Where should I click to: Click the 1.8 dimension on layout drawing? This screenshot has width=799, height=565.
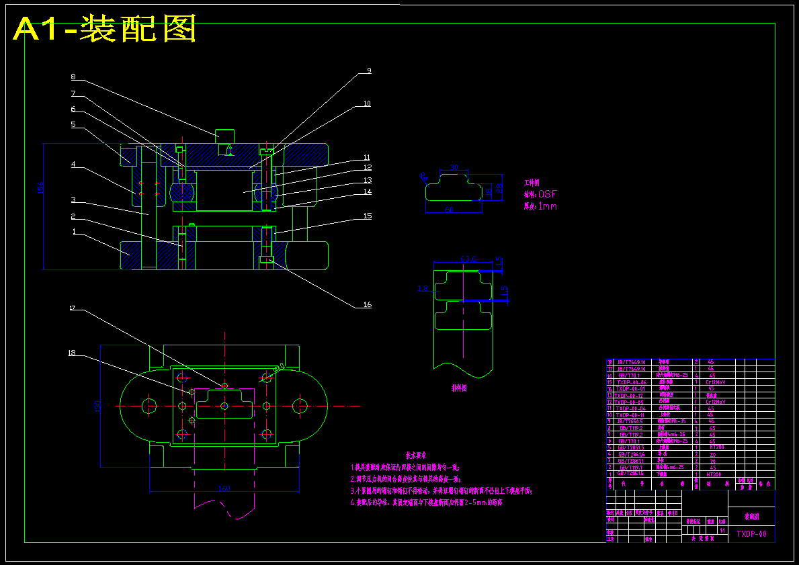(x=423, y=289)
